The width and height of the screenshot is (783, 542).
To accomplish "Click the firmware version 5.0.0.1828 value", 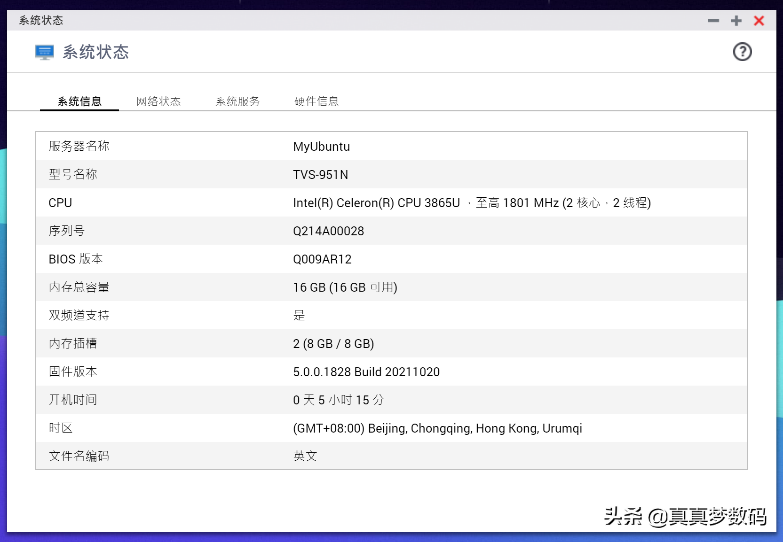I will coord(366,372).
